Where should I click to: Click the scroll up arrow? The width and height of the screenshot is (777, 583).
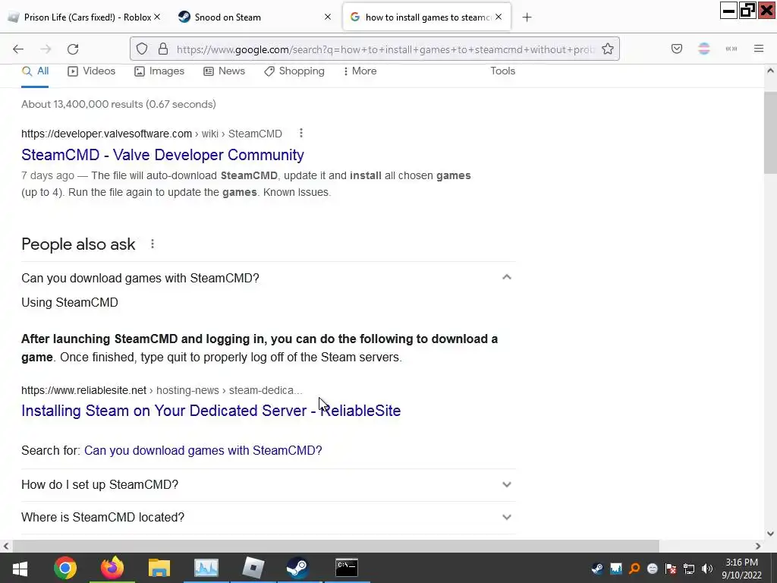pyautogui.click(x=770, y=71)
